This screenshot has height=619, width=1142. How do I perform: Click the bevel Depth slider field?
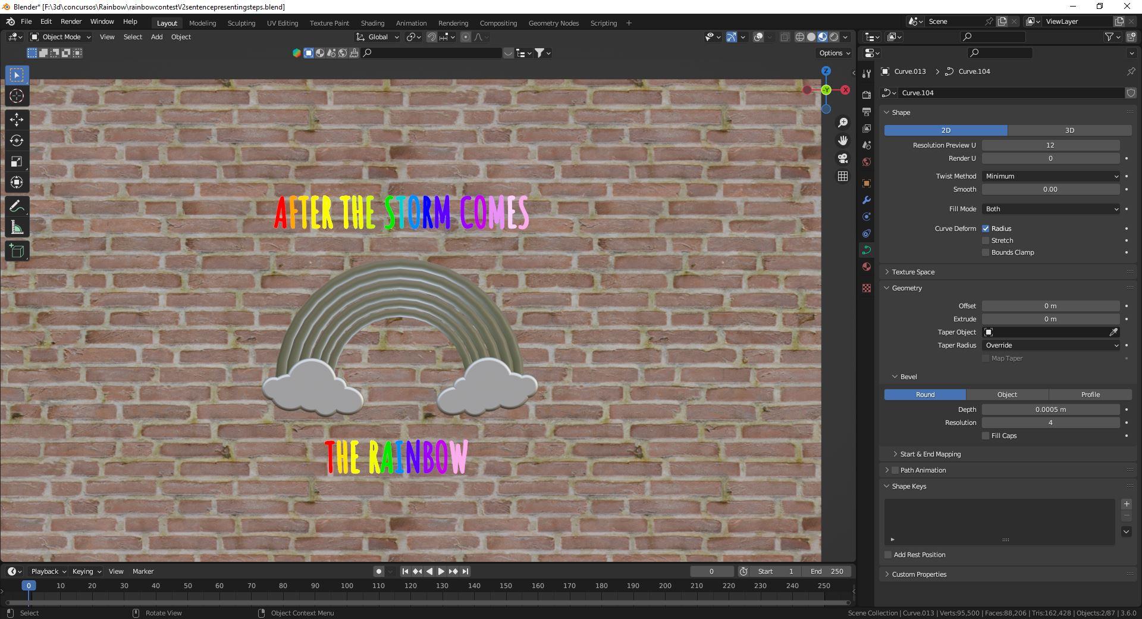pyautogui.click(x=1051, y=409)
